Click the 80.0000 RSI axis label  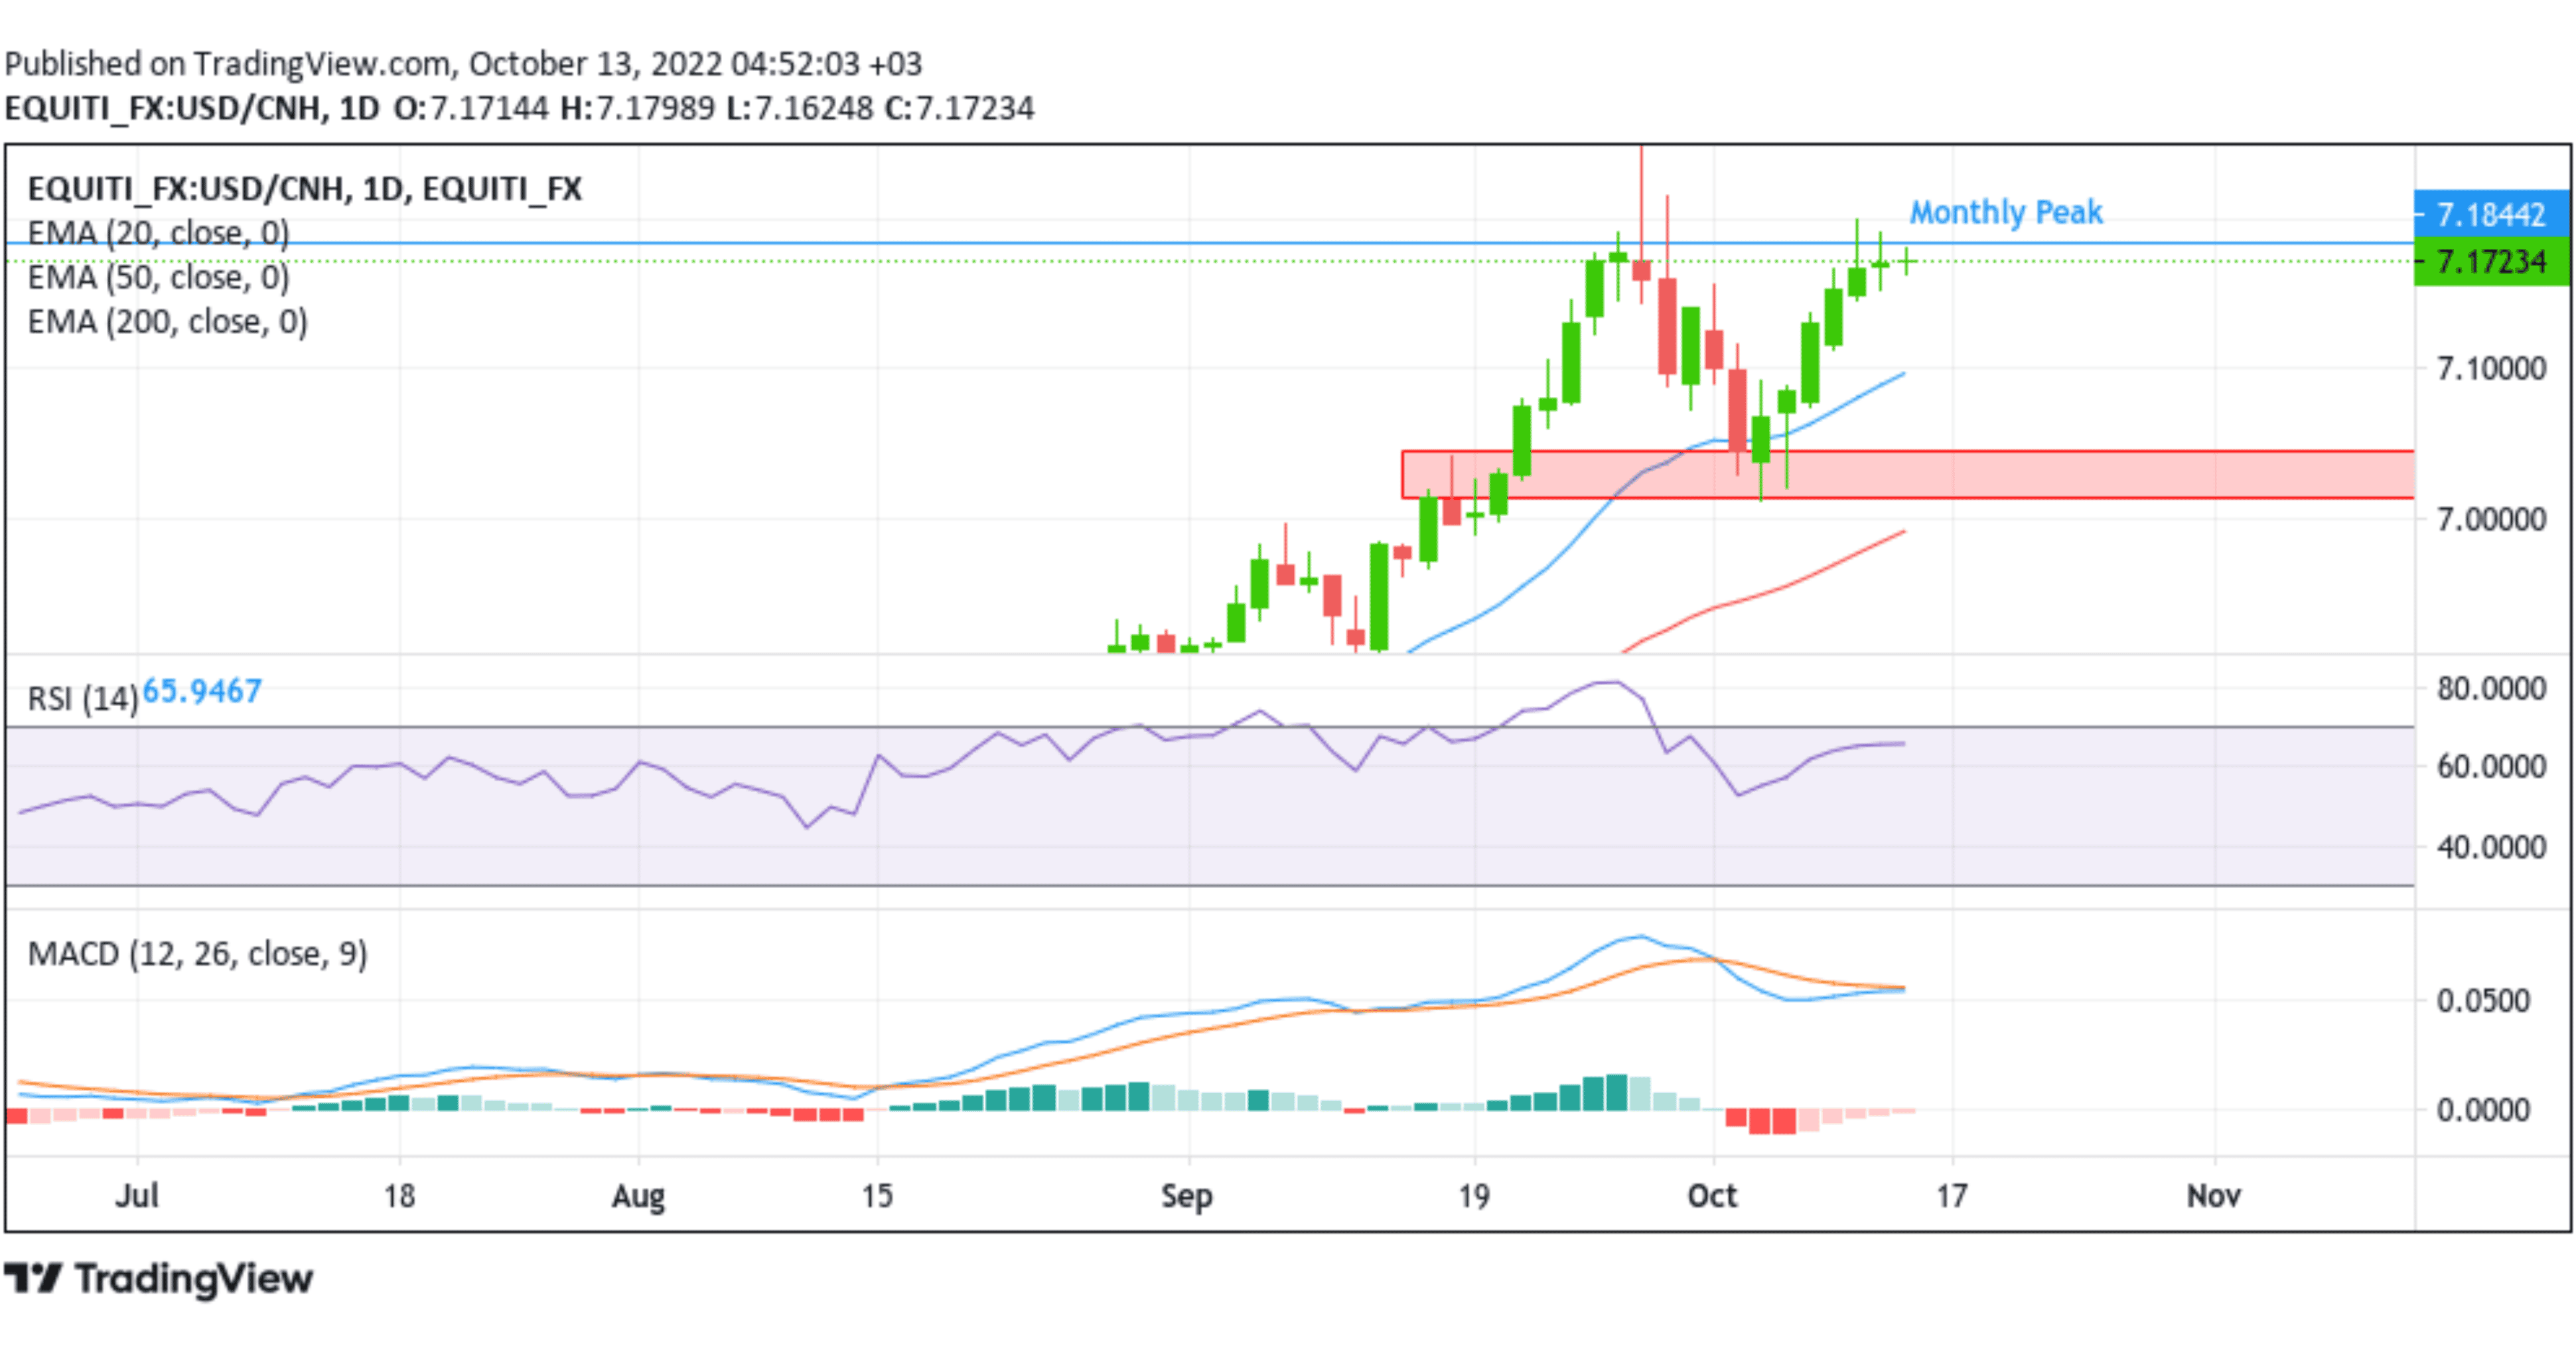pyautogui.click(x=2491, y=688)
